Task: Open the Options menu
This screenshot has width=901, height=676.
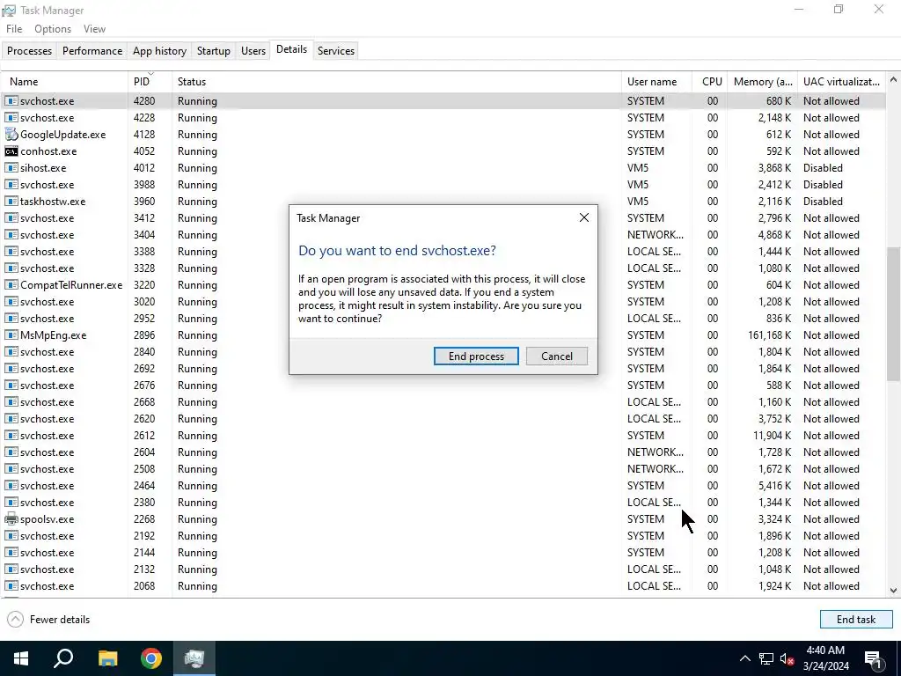Action: pyautogui.click(x=53, y=29)
